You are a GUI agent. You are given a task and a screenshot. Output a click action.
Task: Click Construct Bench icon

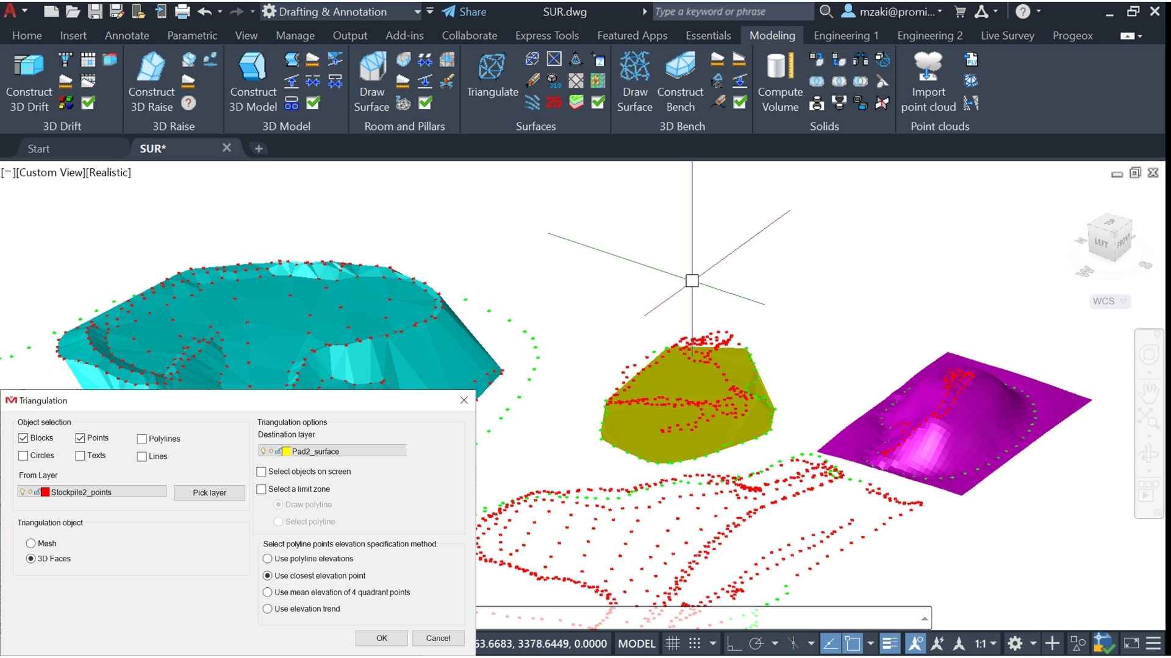680,67
